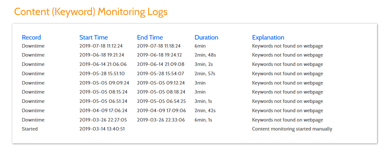Select end time 2019-04-09 17:09:06
This screenshot has height=154, width=388.
pyautogui.click(x=161, y=111)
